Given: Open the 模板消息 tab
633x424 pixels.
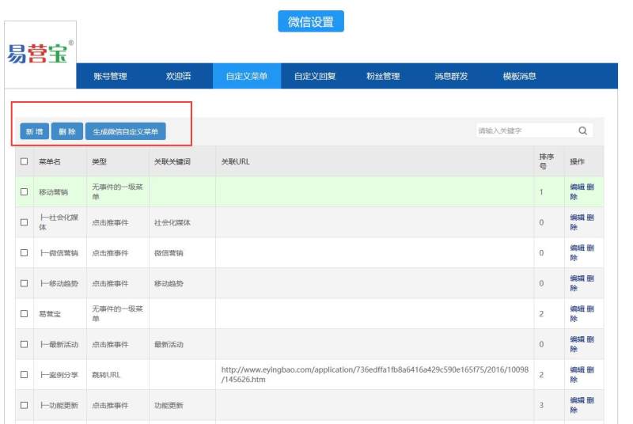Looking at the screenshot, I should [520, 77].
